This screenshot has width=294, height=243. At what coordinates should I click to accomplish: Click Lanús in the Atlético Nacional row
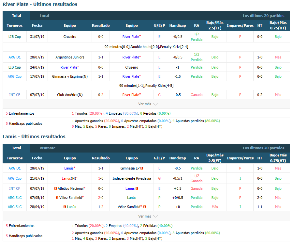click(x=130, y=188)
